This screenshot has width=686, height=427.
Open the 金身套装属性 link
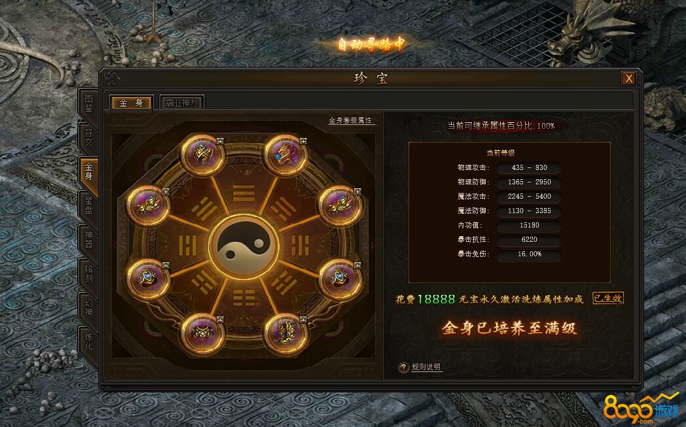(x=350, y=120)
